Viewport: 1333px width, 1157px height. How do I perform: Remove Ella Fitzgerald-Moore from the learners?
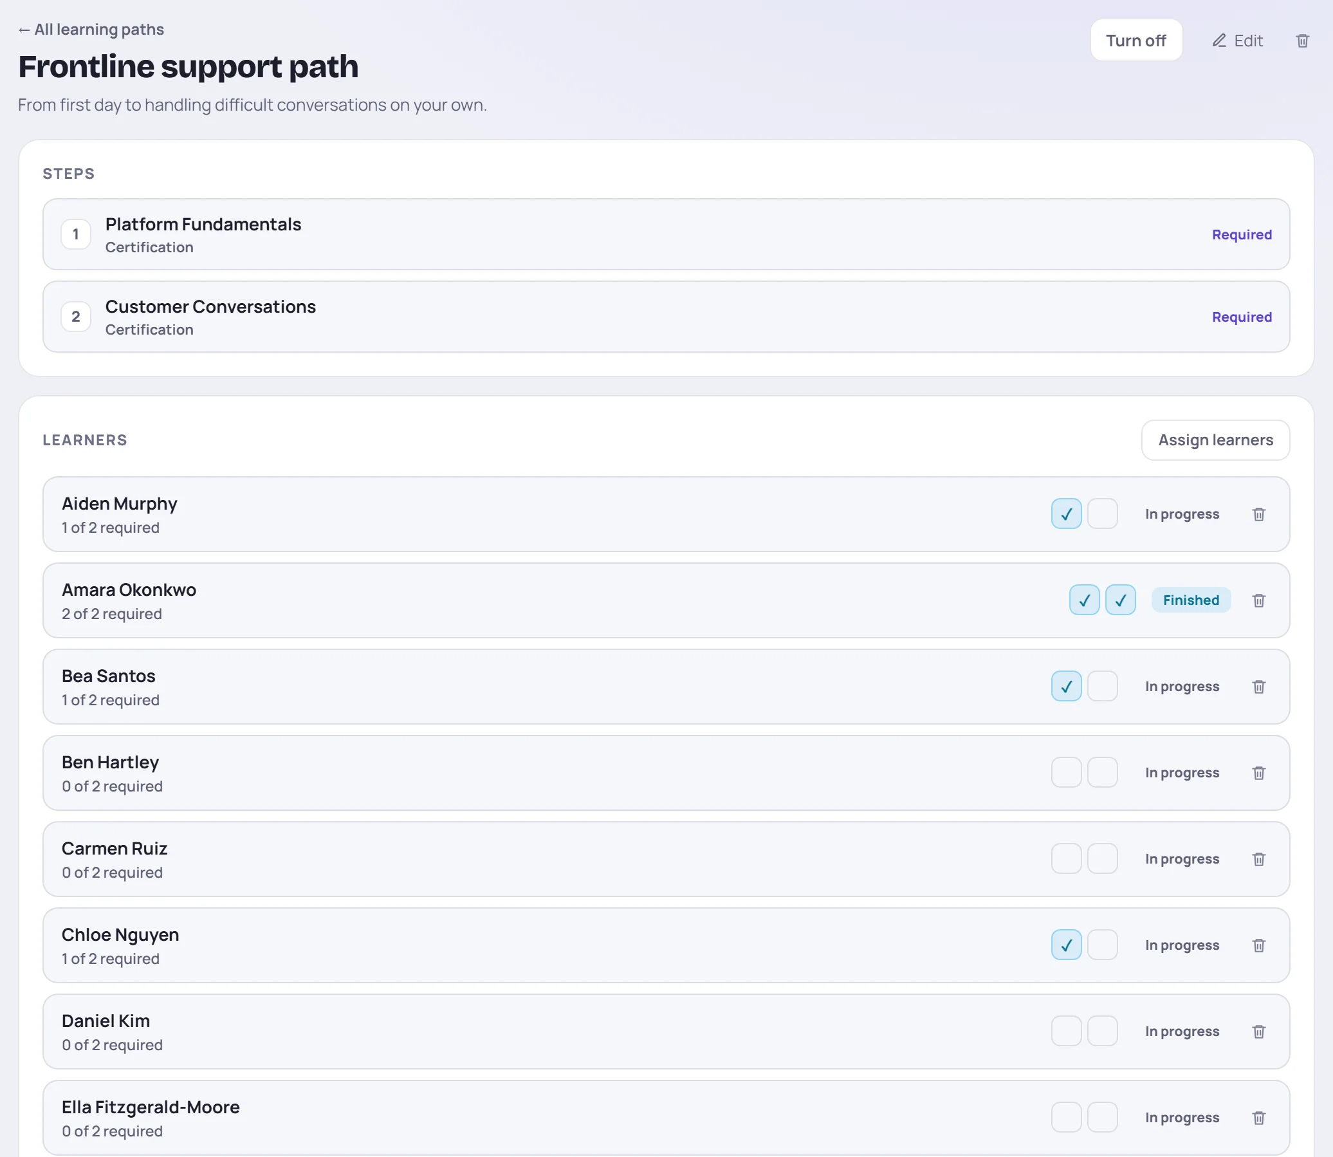1258,1118
